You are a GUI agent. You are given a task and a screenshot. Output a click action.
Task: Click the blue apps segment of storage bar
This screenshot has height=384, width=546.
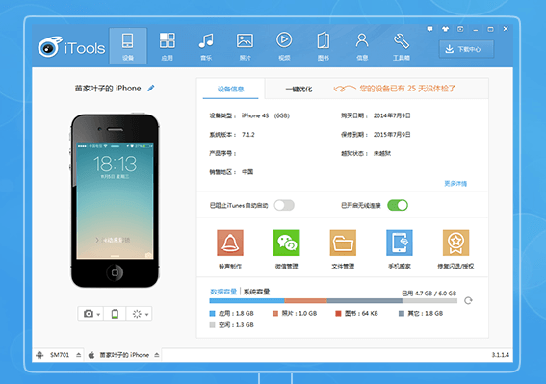click(x=247, y=301)
